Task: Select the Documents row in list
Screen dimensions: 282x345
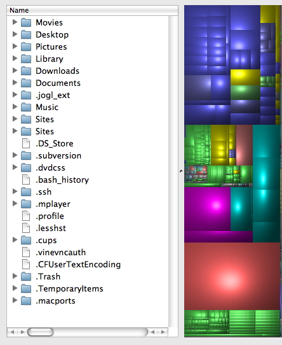Action: click(88, 83)
